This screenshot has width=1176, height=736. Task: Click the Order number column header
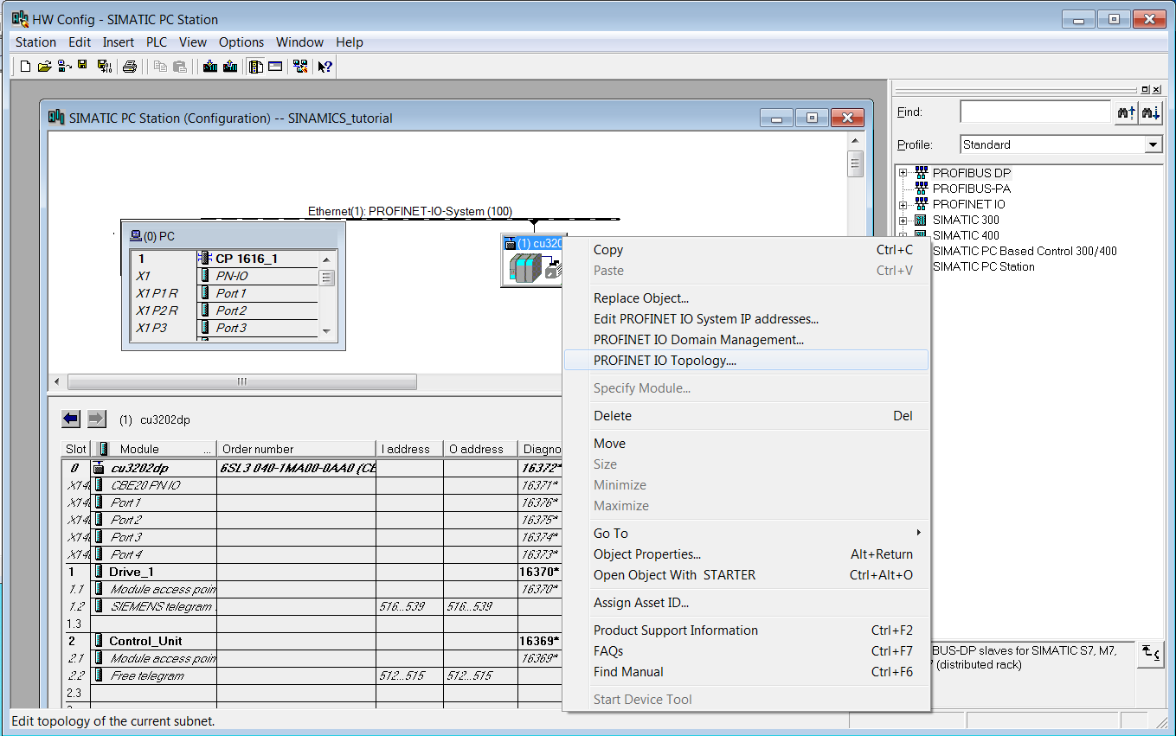pos(296,449)
